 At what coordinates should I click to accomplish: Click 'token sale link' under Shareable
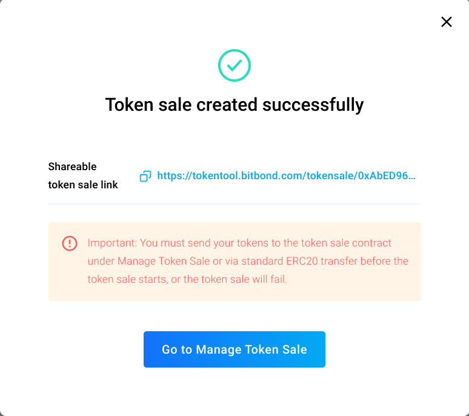[x=83, y=185]
